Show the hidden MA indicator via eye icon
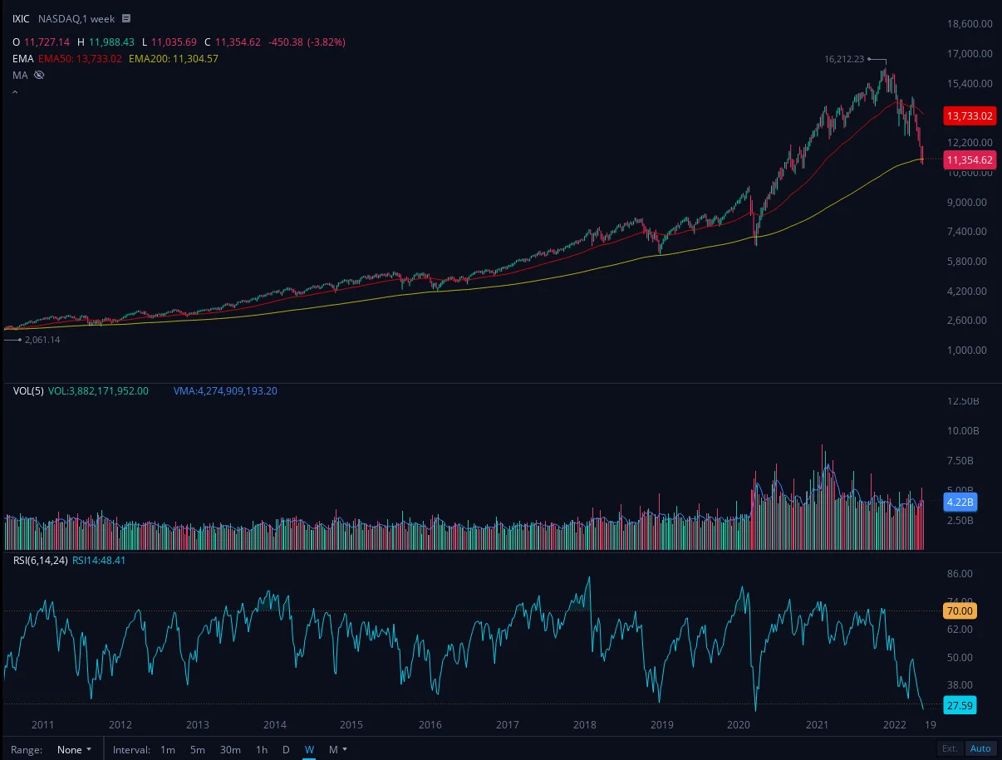Image resolution: width=1002 pixels, height=760 pixels. [x=38, y=75]
